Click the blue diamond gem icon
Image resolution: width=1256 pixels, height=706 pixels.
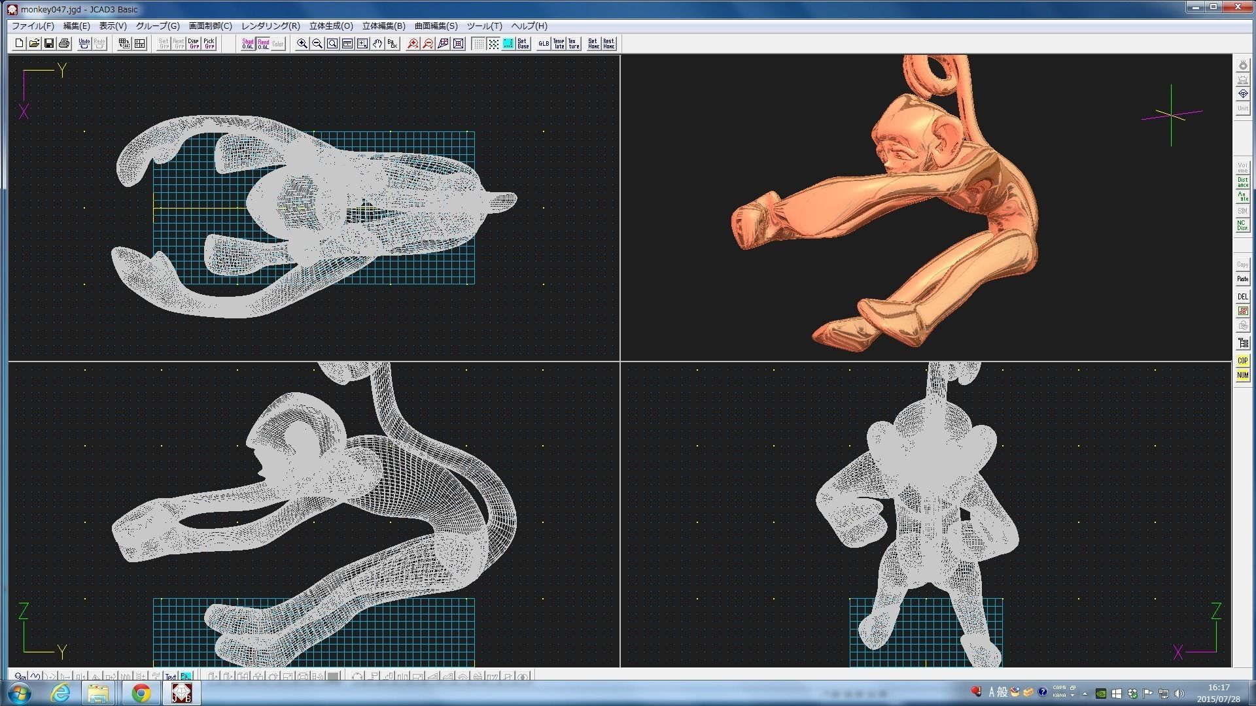(1242, 94)
